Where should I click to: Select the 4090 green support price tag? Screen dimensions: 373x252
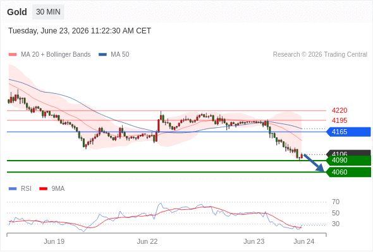(x=348, y=161)
